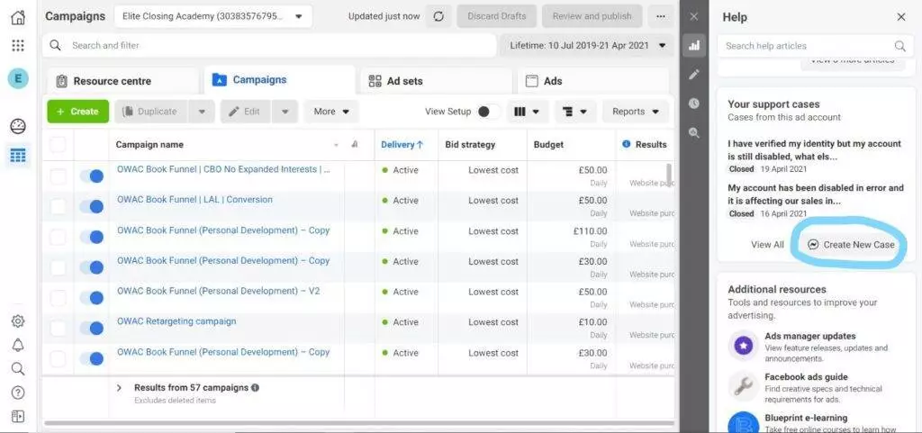Click the Results info icon in header

click(x=626, y=144)
